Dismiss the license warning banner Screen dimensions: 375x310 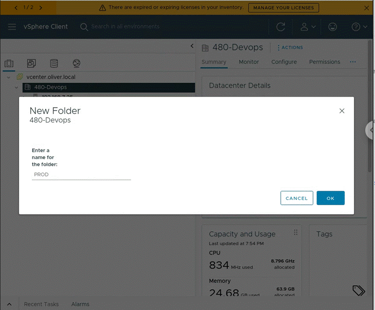tap(366, 8)
